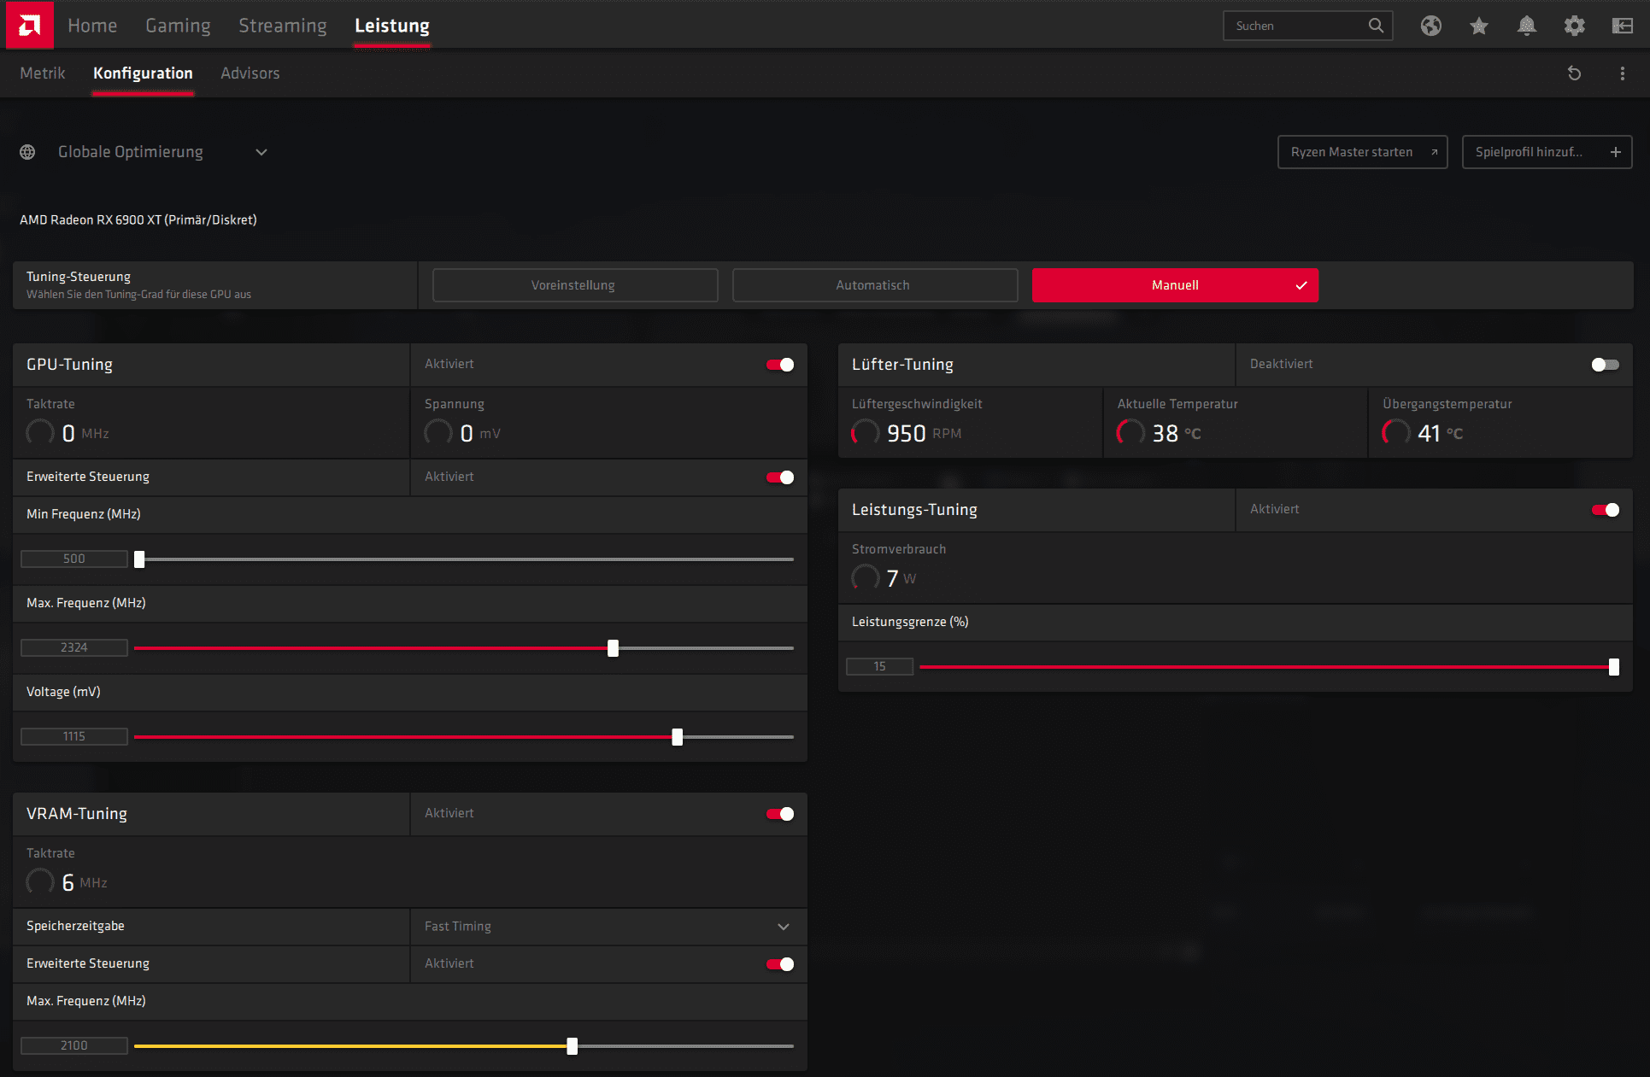This screenshot has height=1077, width=1650.
Task: Open settings gear icon
Action: point(1575,26)
